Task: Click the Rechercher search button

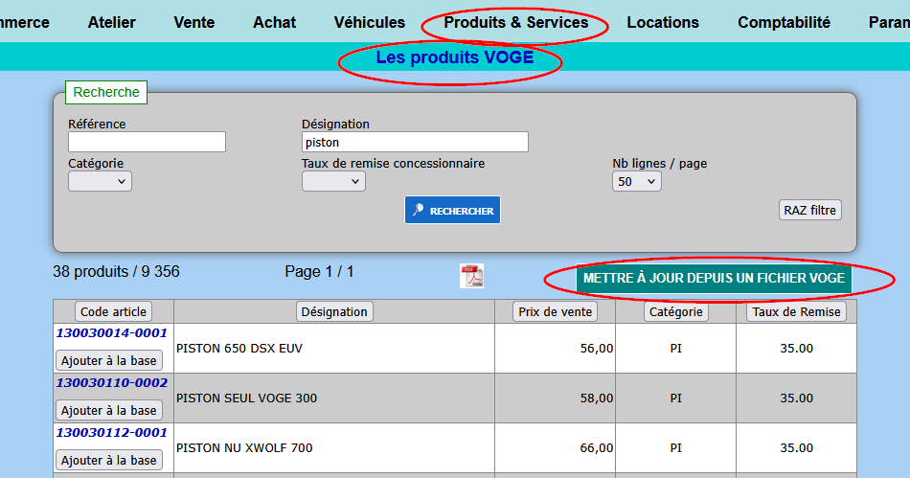Action: pyautogui.click(x=452, y=211)
